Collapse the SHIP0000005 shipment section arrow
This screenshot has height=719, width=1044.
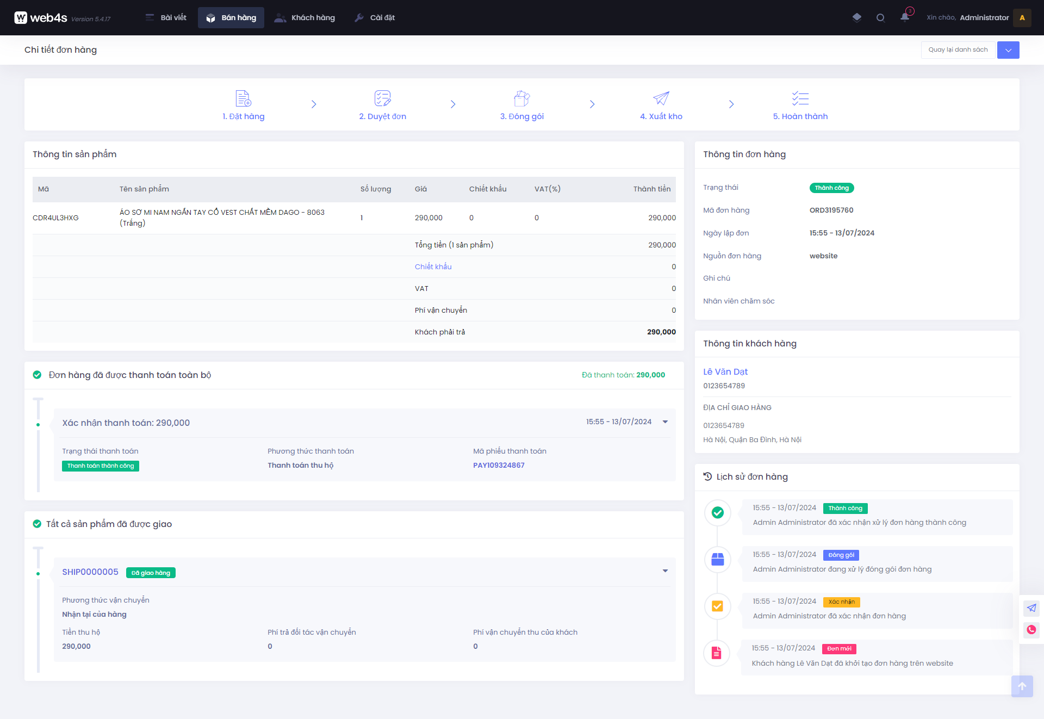pyautogui.click(x=665, y=571)
